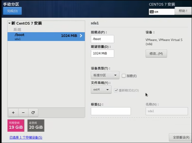Open the ext4 file system dropdown
Screen dimensions: 192x143
pyautogui.click(x=101, y=90)
